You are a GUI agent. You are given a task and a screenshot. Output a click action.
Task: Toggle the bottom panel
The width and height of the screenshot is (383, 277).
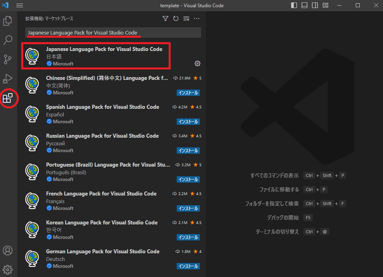tap(304, 5)
